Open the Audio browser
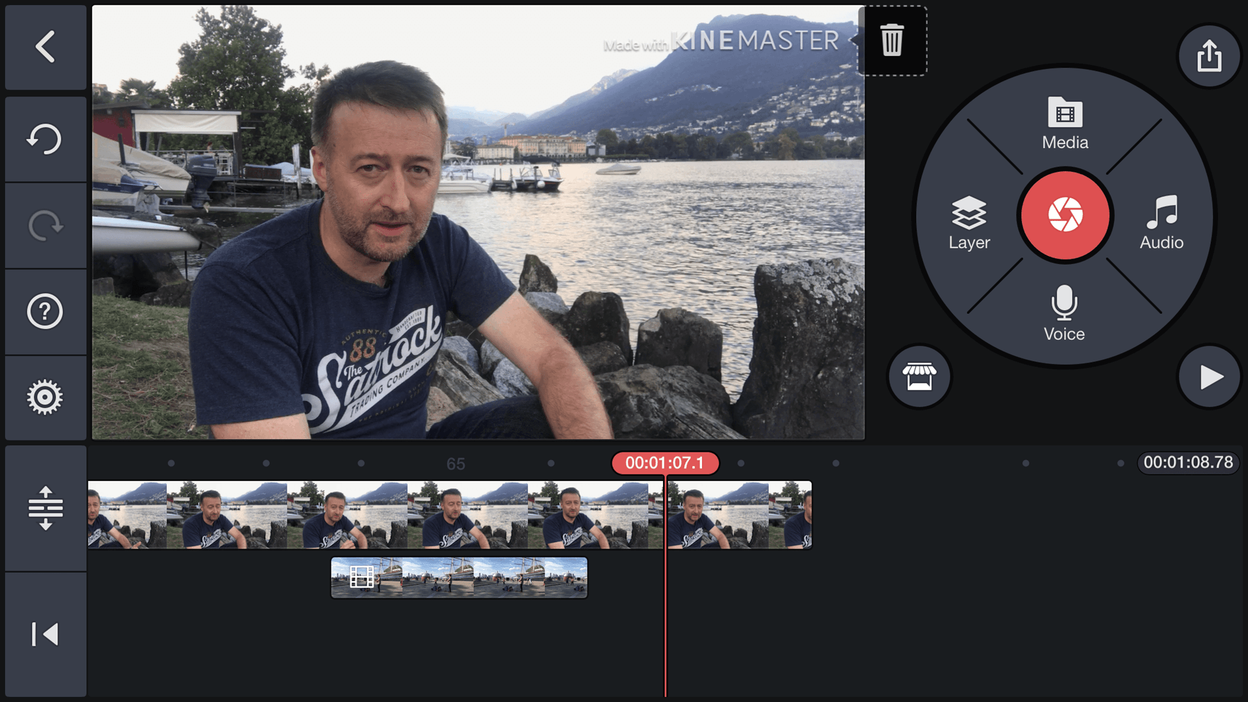The width and height of the screenshot is (1248, 702). (x=1162, y=223)
